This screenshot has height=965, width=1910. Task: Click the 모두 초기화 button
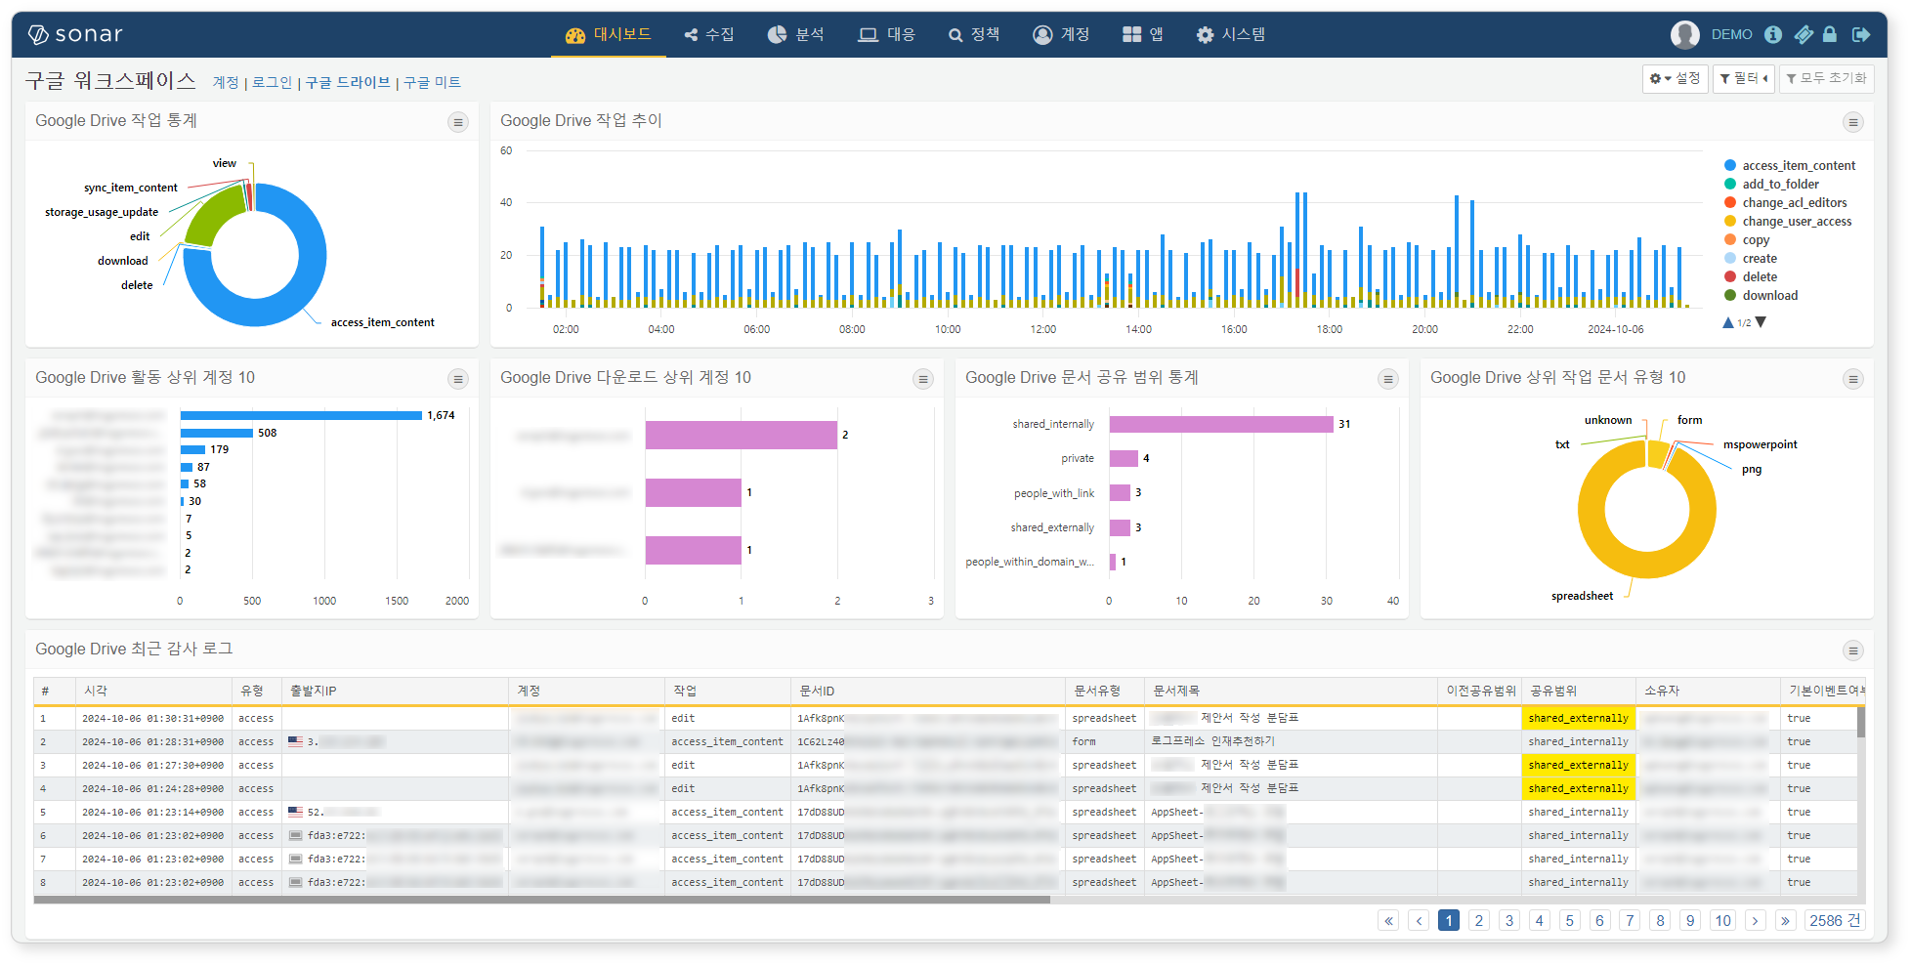pyautogui.click(x=1826, y=78)
